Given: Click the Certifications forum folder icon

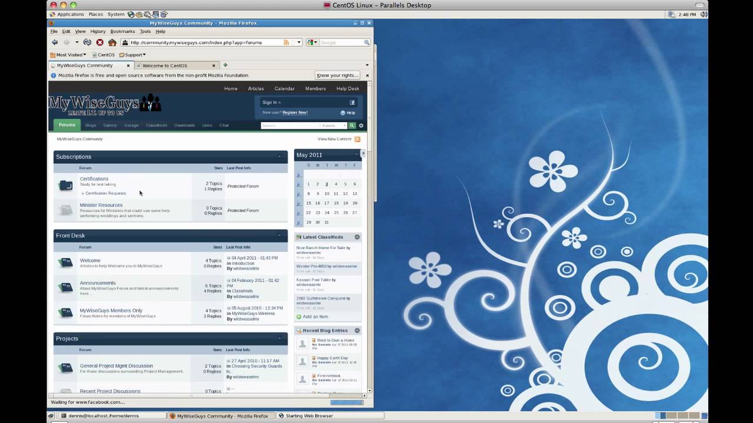Looking at the screenshot, I should [x=65, y=186].
